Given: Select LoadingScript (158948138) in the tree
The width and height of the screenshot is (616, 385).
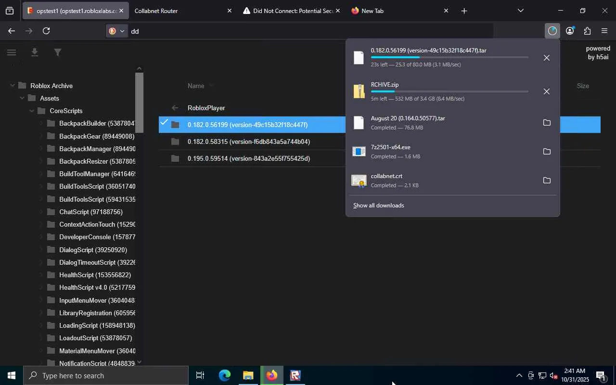Looking at the screenshot, I should [97, 325].
